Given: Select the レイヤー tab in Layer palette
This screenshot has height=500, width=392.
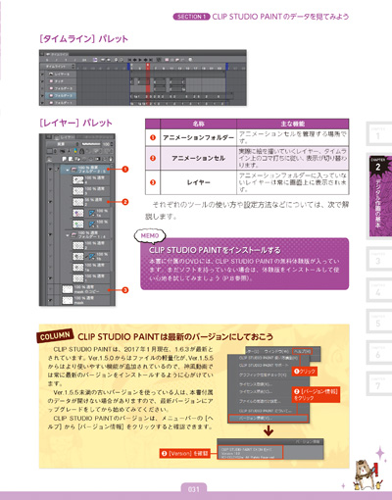Looking at the screenshot, I should tap(65, 137).
